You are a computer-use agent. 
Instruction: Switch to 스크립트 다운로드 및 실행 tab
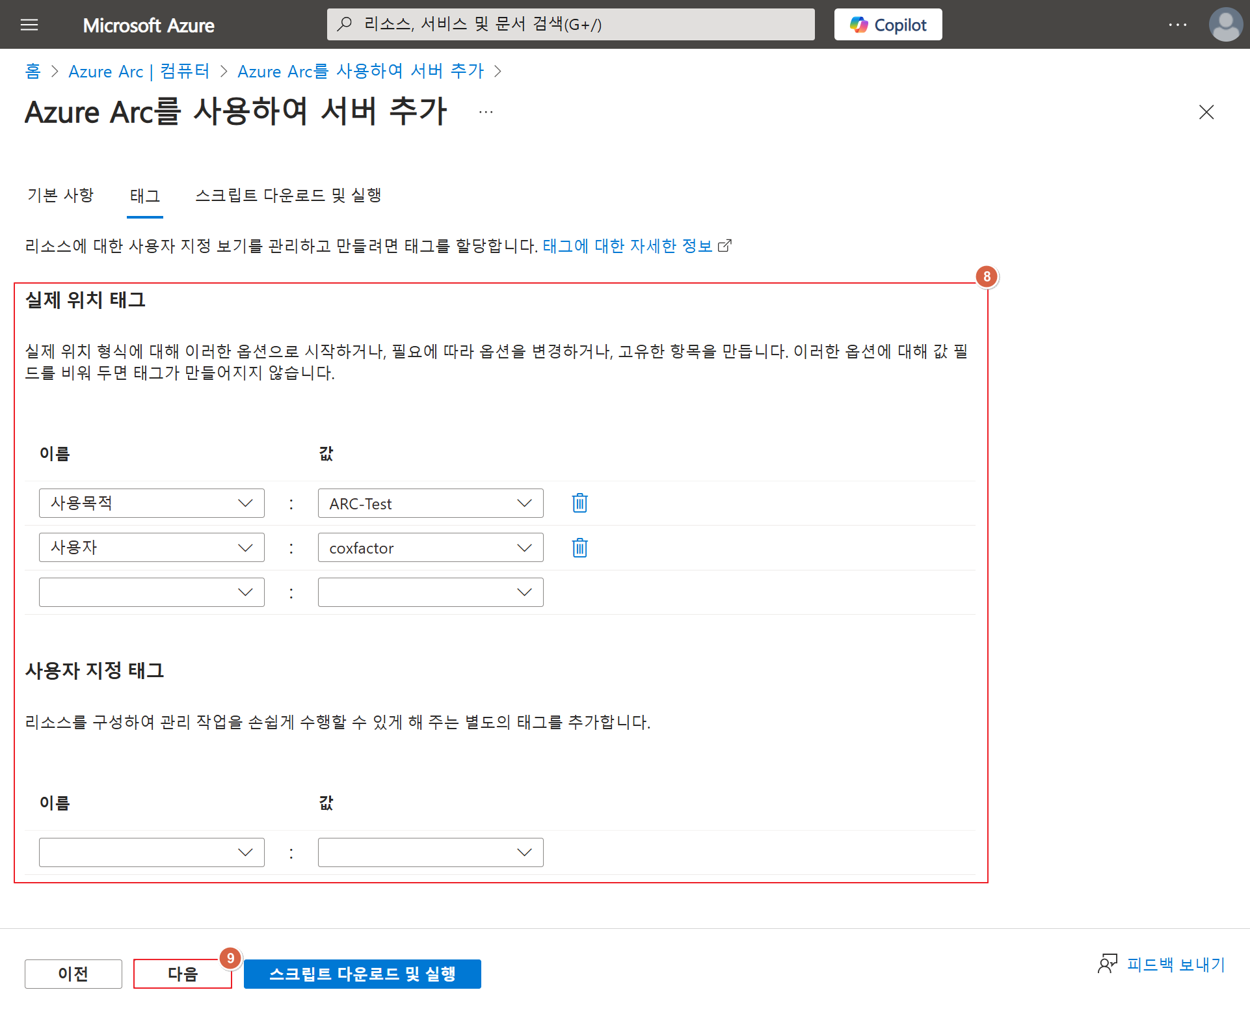coord(288,195)
